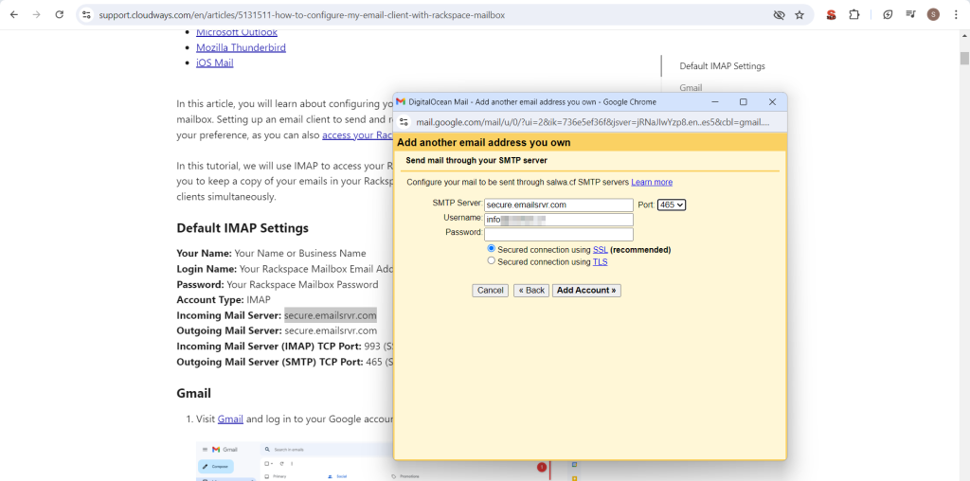The image size is (970, 481).
Task: Open the Mozilla Thunderbird link
Action: pos(241,47)
